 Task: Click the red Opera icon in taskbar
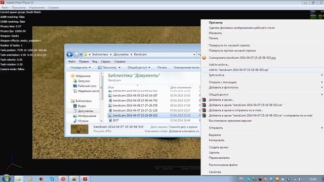click(x=63, y=179)
